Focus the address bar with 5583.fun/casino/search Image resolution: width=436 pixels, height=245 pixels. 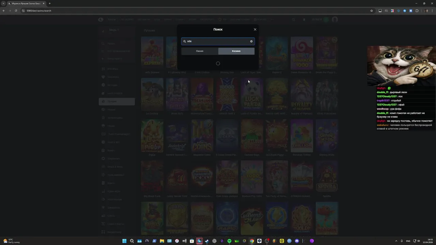click(198, 11)
